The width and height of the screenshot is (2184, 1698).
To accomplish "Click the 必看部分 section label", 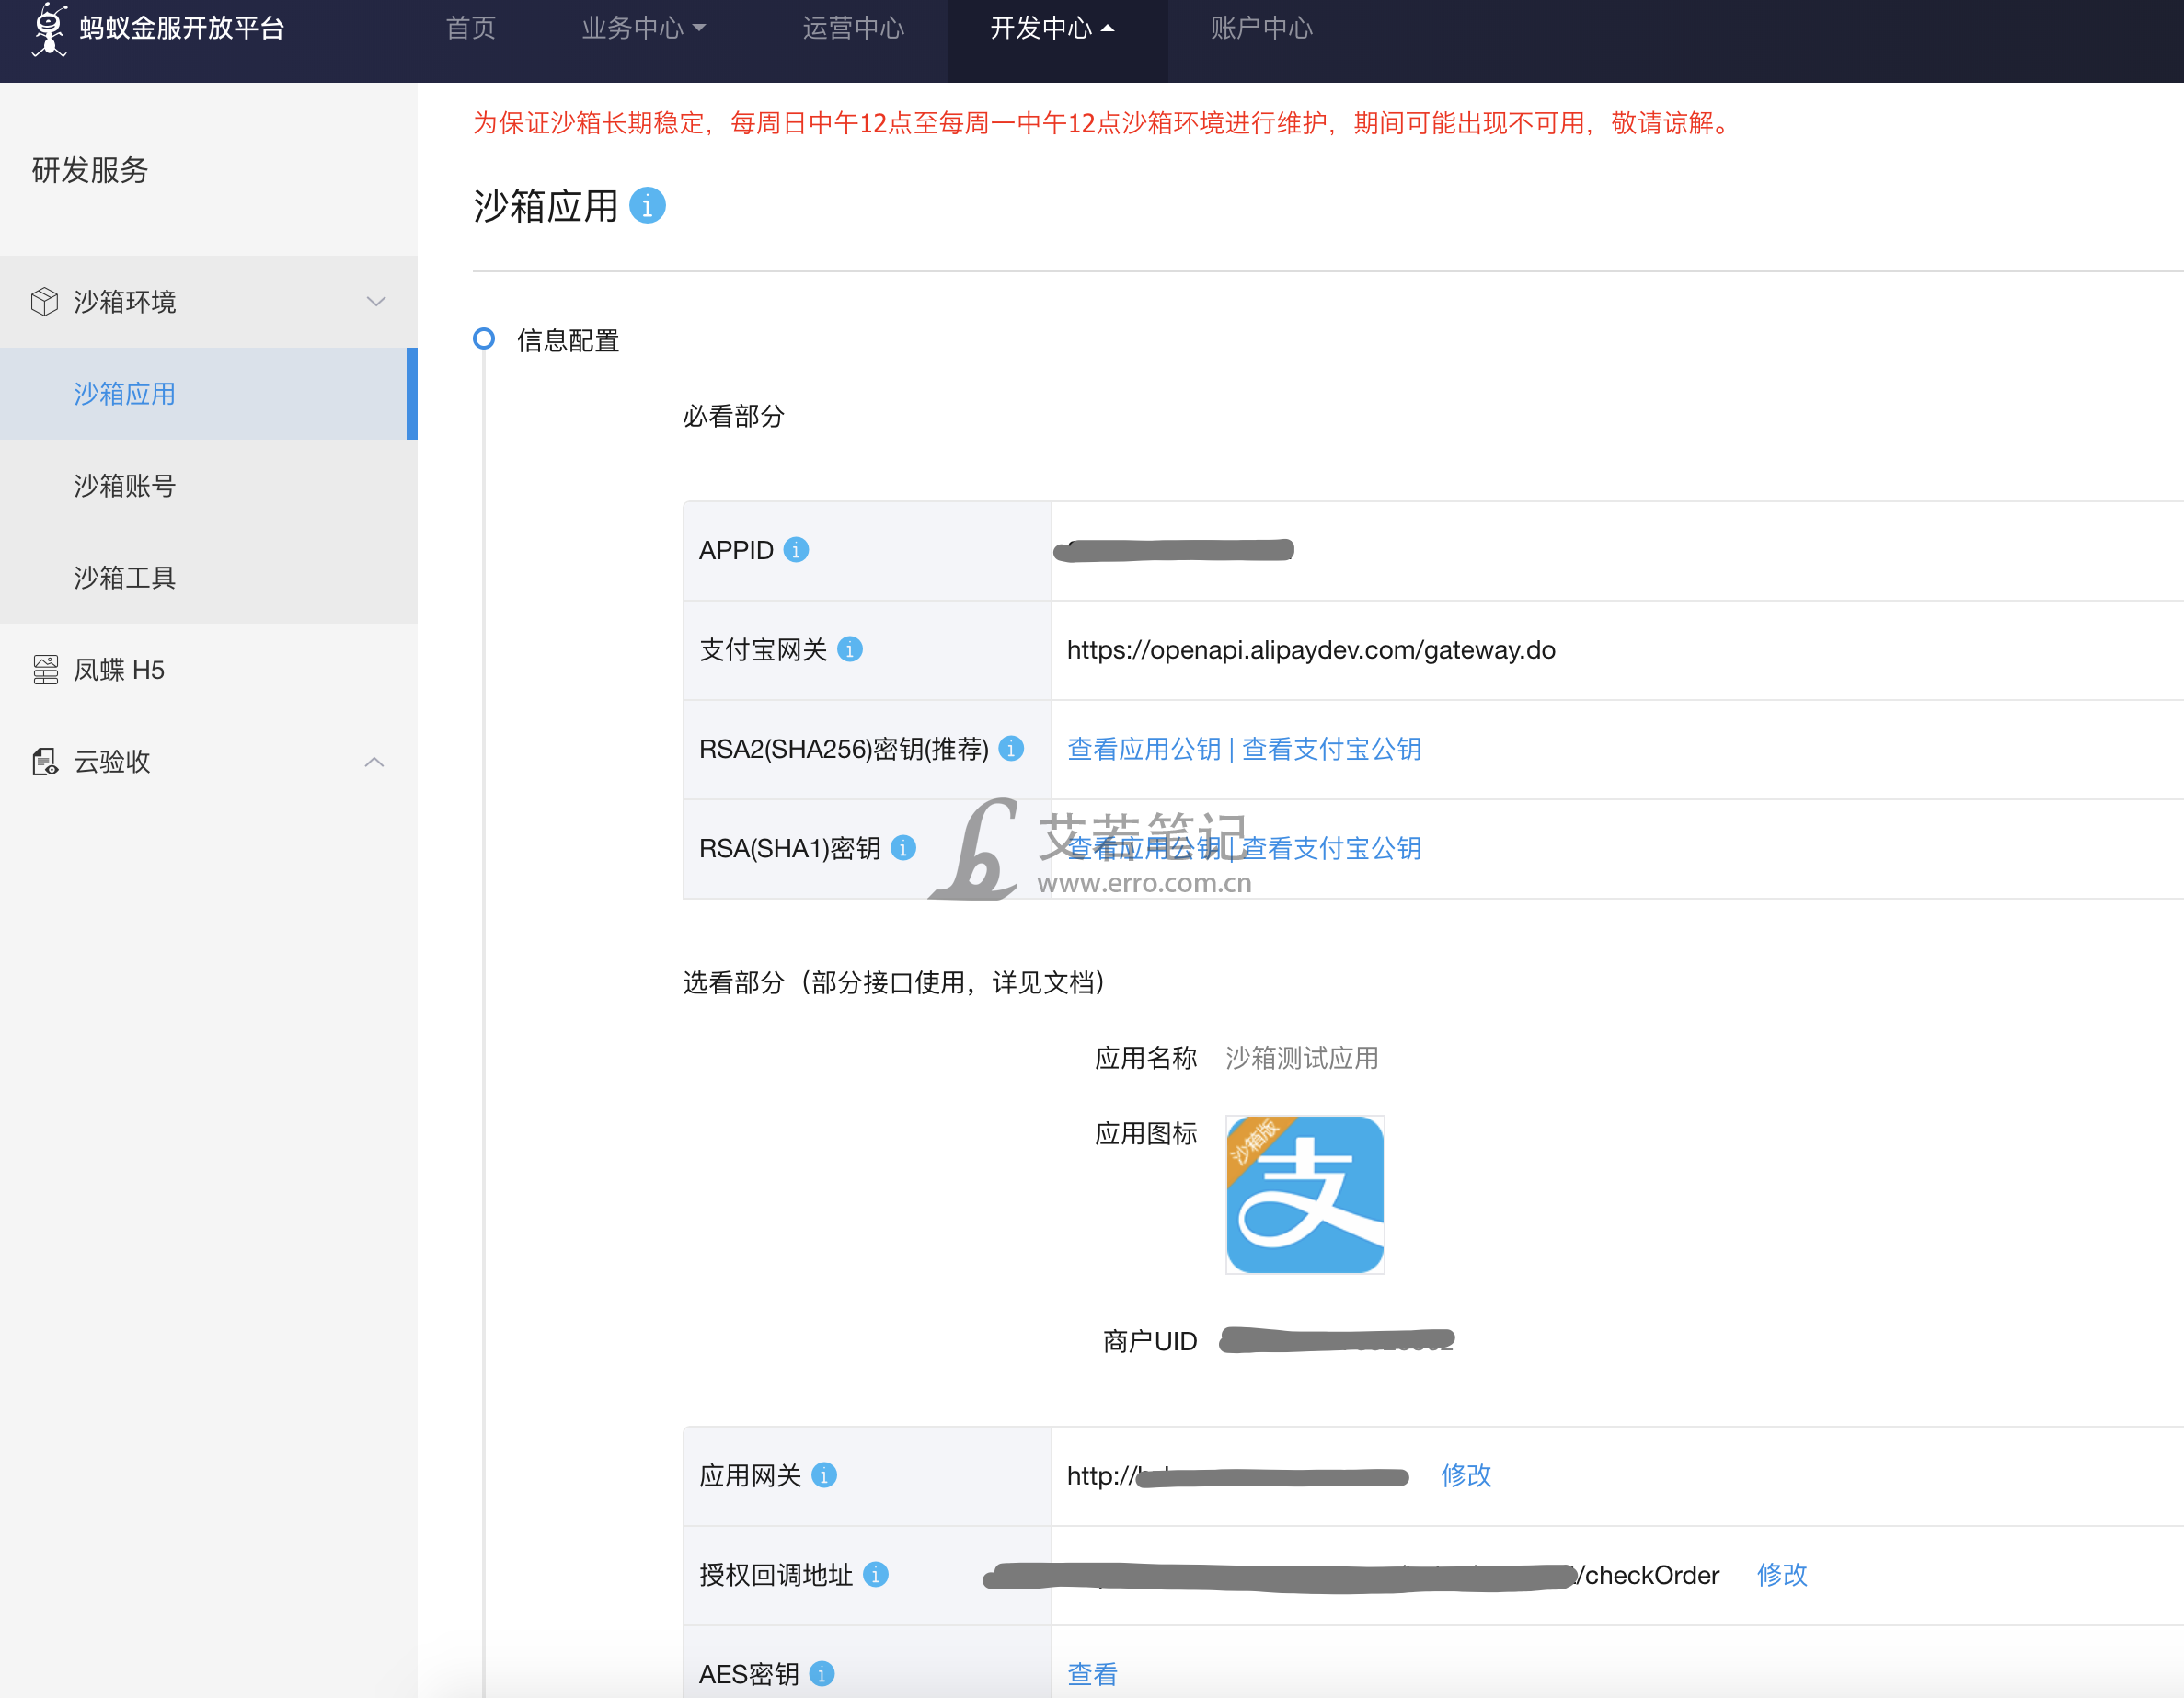I will pos(734,416).
